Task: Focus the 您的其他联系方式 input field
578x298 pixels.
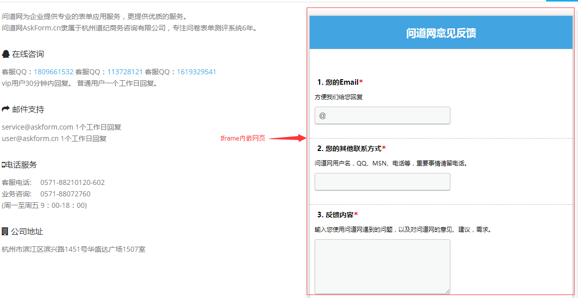Action: (383, 181)
